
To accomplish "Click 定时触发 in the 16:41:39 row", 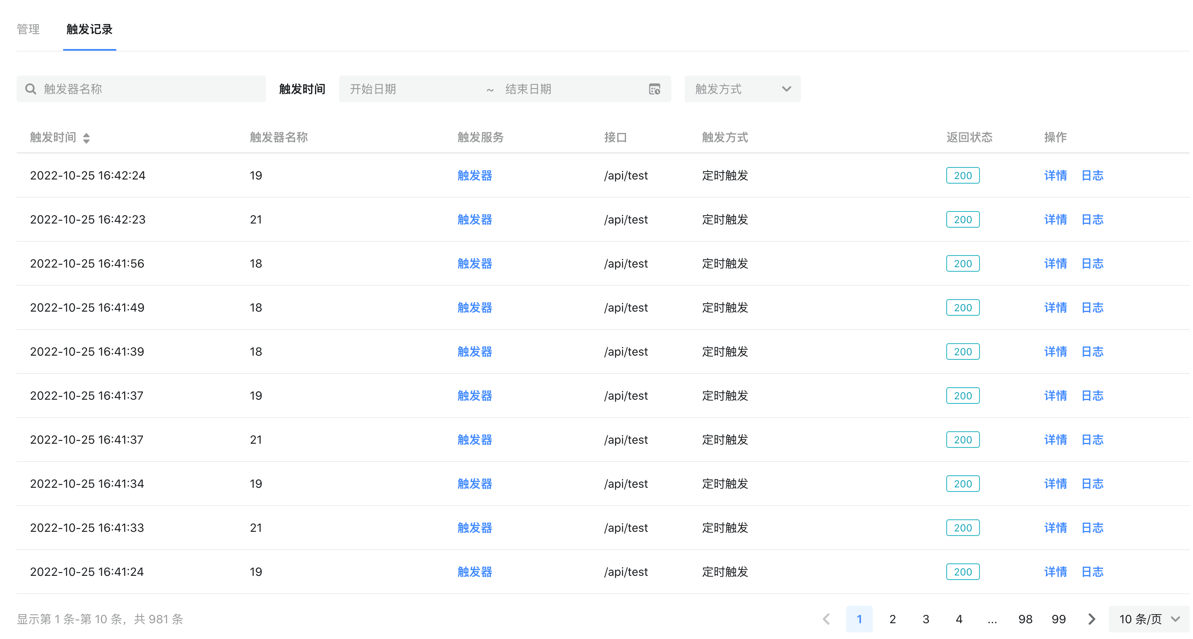I will coord(725,352).
